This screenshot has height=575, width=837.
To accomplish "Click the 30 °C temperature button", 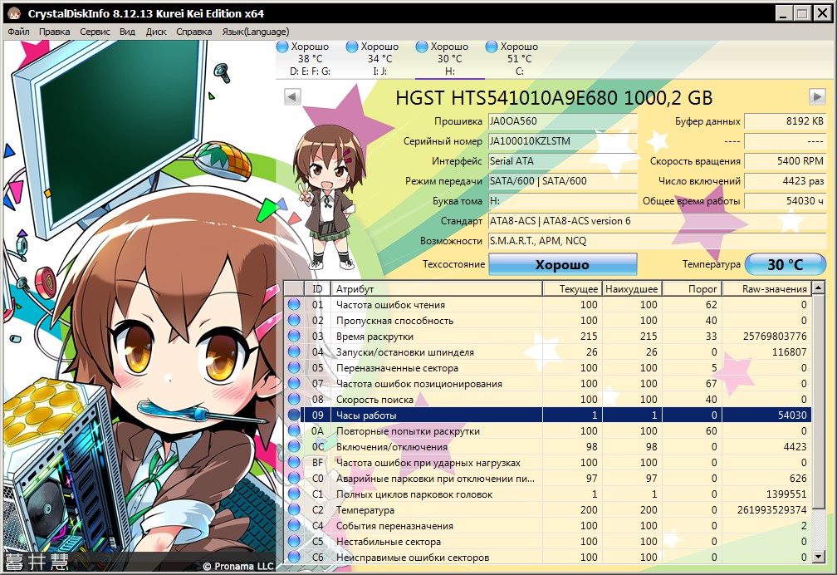I will [x=786, y=264].
